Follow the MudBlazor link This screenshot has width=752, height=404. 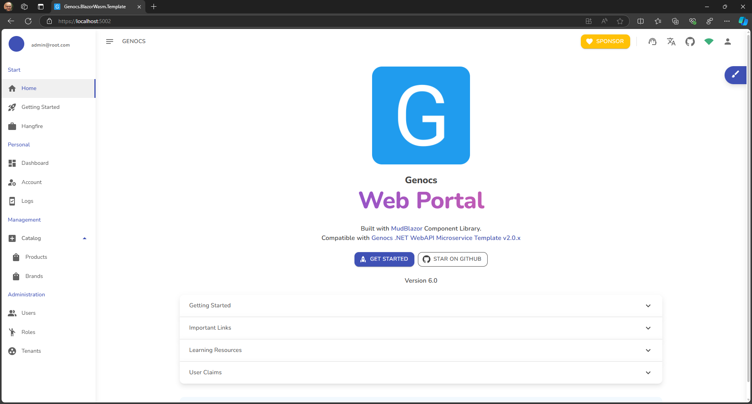pos(407,229)
